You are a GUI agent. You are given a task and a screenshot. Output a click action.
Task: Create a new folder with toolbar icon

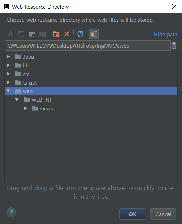click(56, 34)
